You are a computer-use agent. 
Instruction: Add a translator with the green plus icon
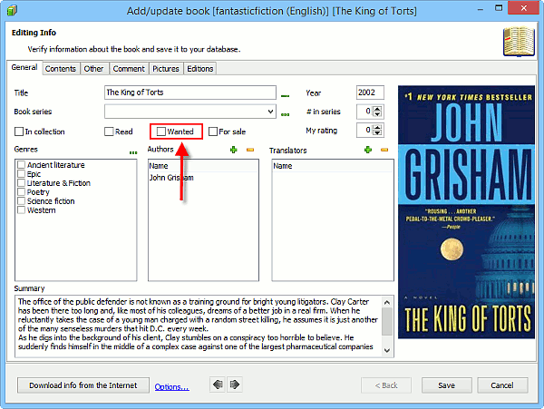368,150
